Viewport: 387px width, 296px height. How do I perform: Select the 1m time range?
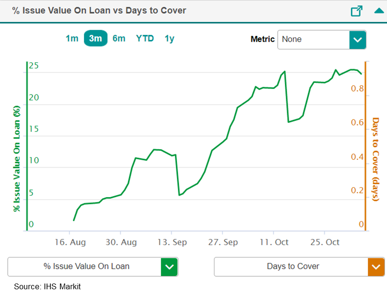click(72, 38)
